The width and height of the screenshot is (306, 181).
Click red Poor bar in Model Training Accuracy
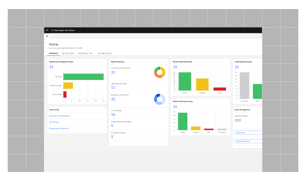point(209,129)
